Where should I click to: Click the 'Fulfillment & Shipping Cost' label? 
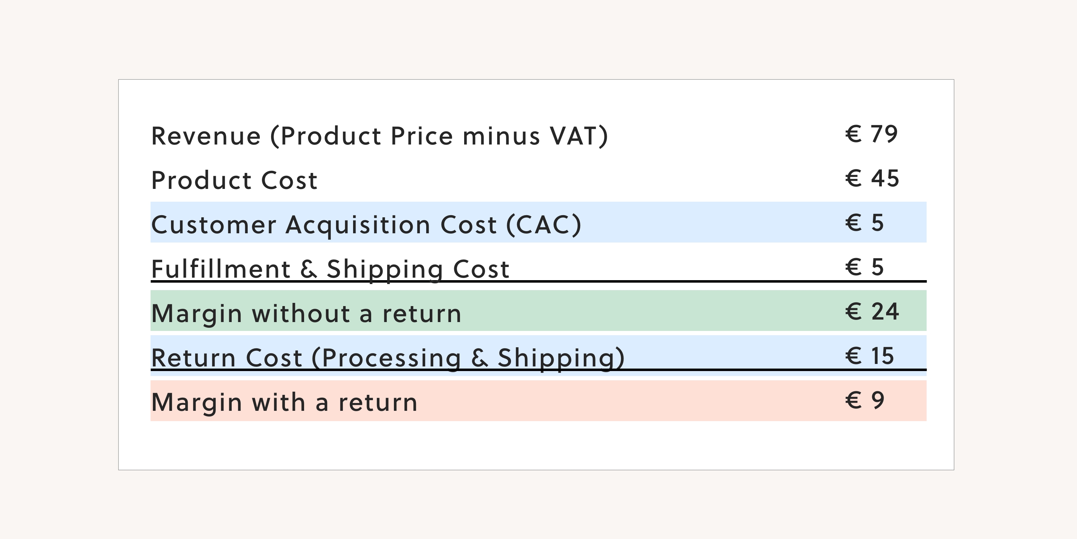(330, 269)
